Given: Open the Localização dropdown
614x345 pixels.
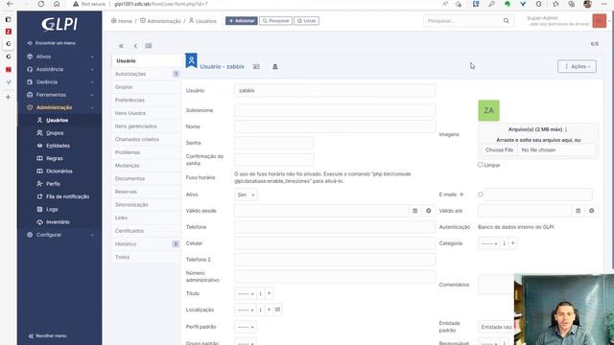Looking at the screenshot, I should click(246, 310).
